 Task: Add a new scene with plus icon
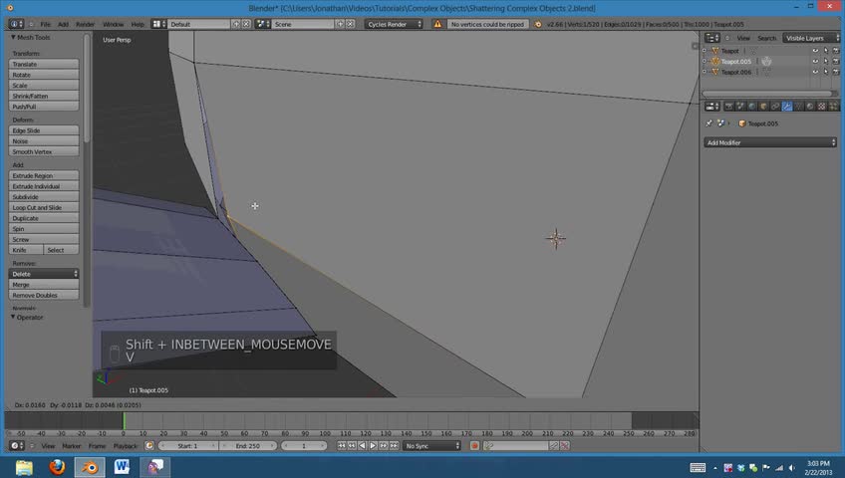340,24
